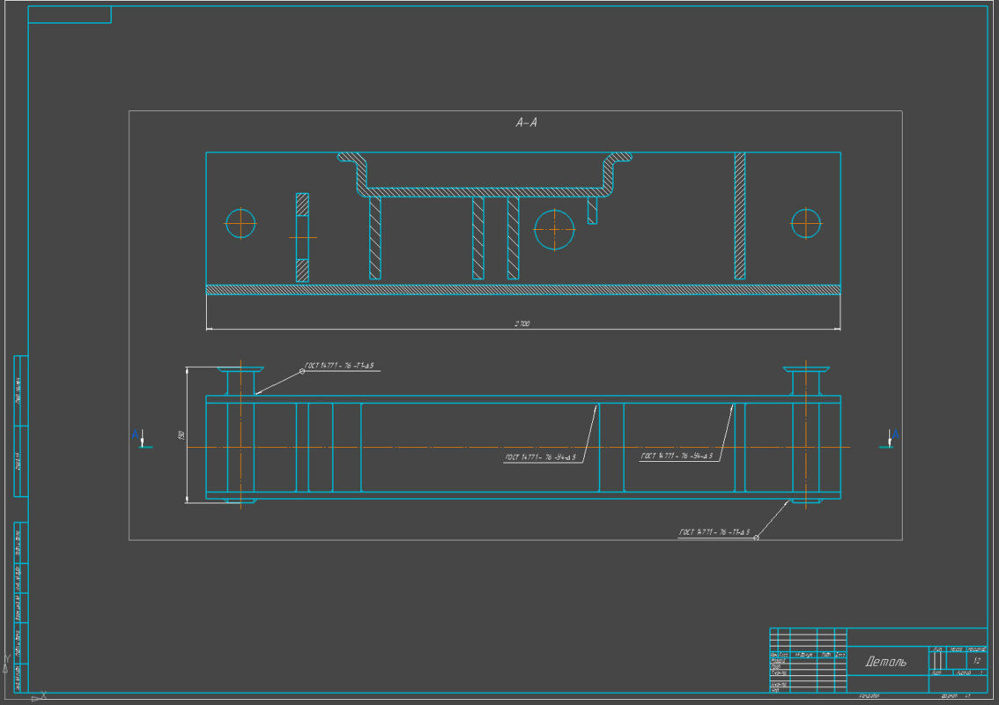
Task: Select the left ГОСТ 14771-76-У4 weld callout
Action: click(x=540, y=457)
